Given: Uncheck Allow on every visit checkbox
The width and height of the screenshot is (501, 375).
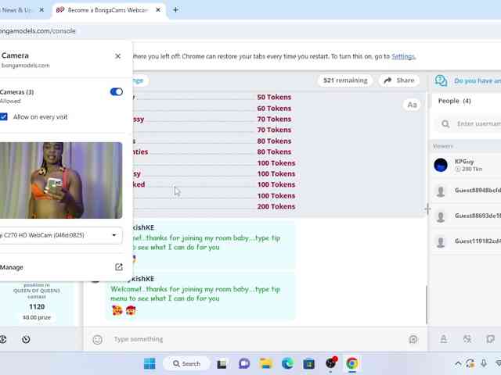Looking at the screenshot, I should 3,116.
